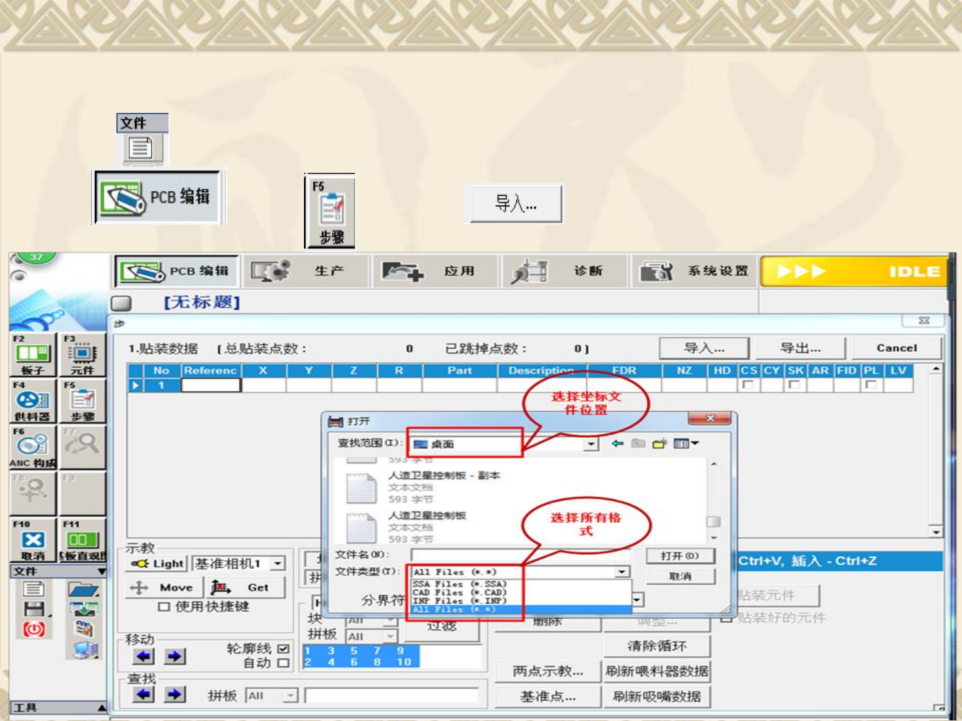The width and height of the screenshot is (962, 721).
Task: Click the networked computers icon in 文件 panel
Action: [86, 649]
